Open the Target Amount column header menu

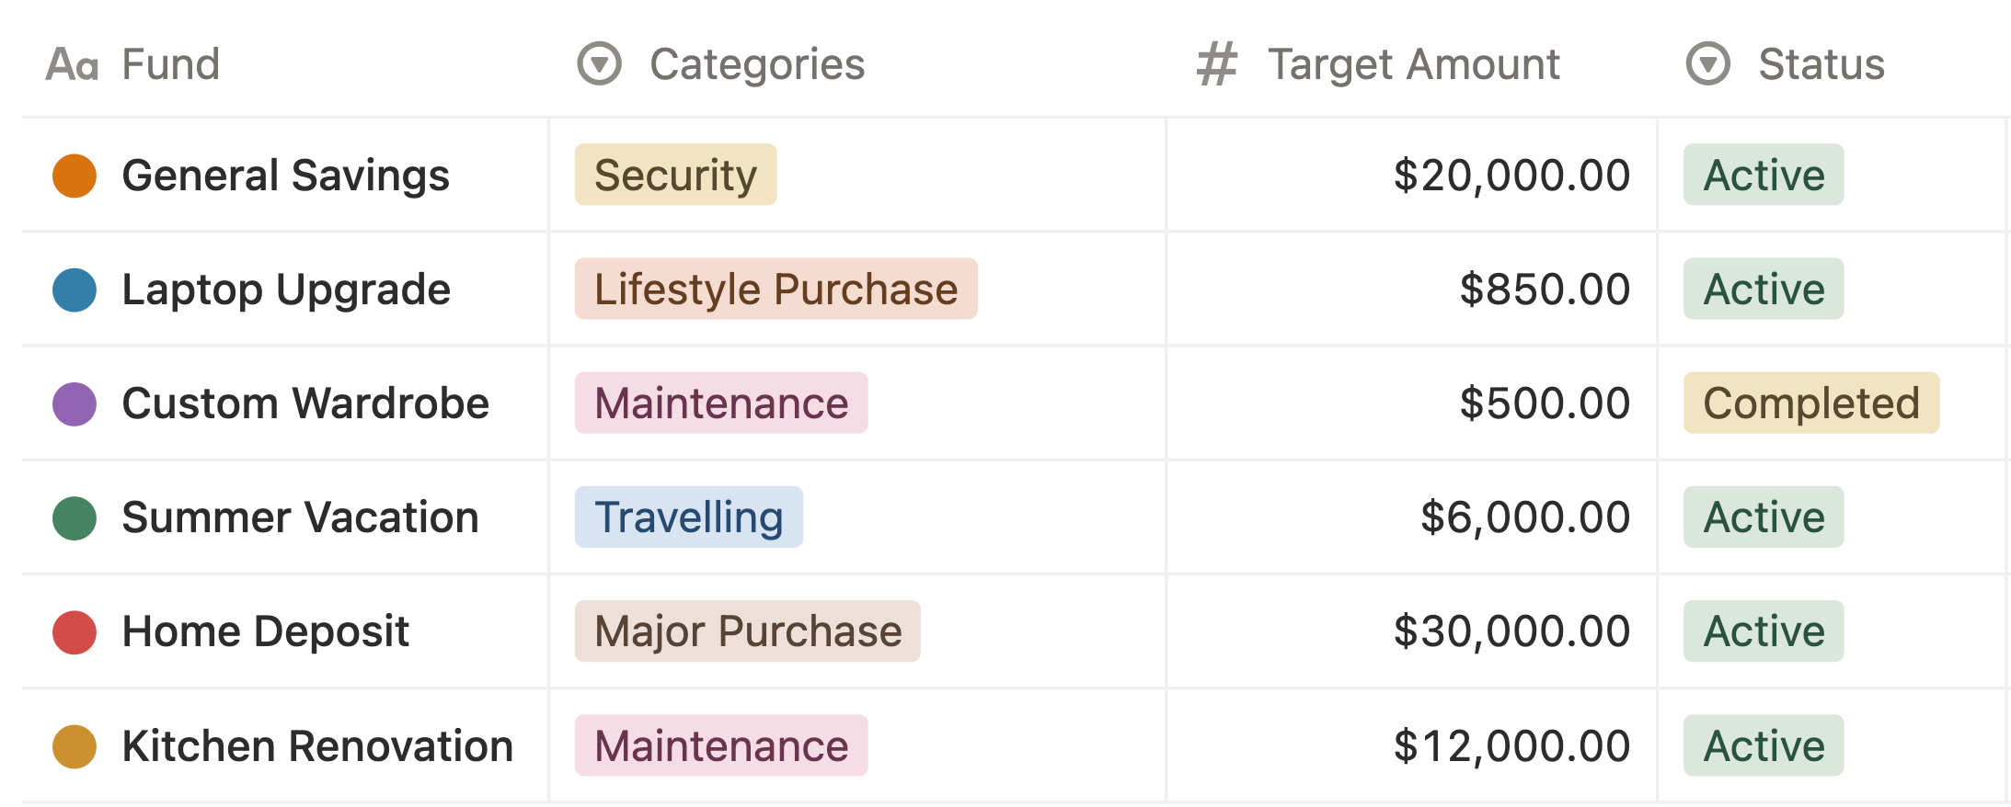point(1411,64)
